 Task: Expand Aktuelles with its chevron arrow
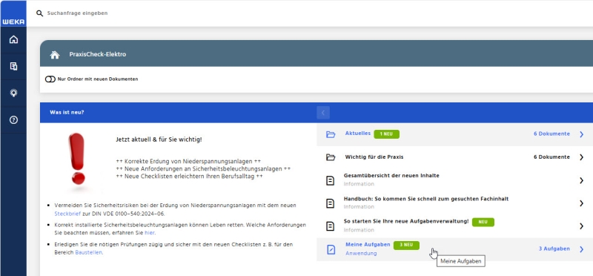[x=581, y=134]
